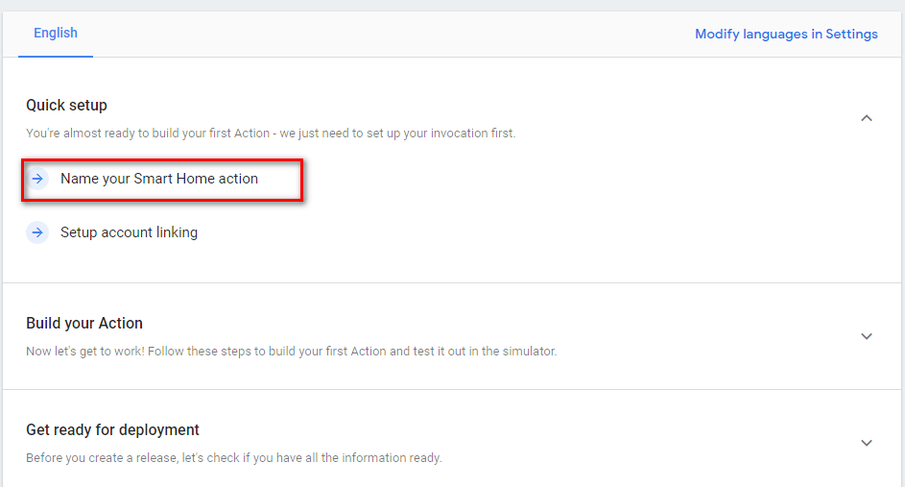905x487 pixels.
Task: Expand the Build your Action section
Action: point(866,336)
